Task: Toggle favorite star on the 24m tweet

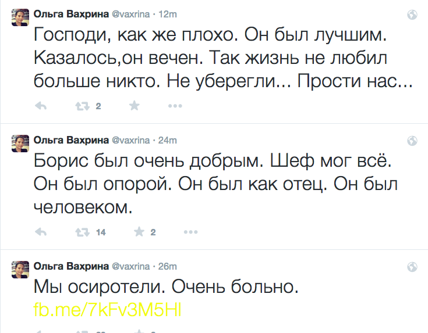Action: (x=139, y=232)
